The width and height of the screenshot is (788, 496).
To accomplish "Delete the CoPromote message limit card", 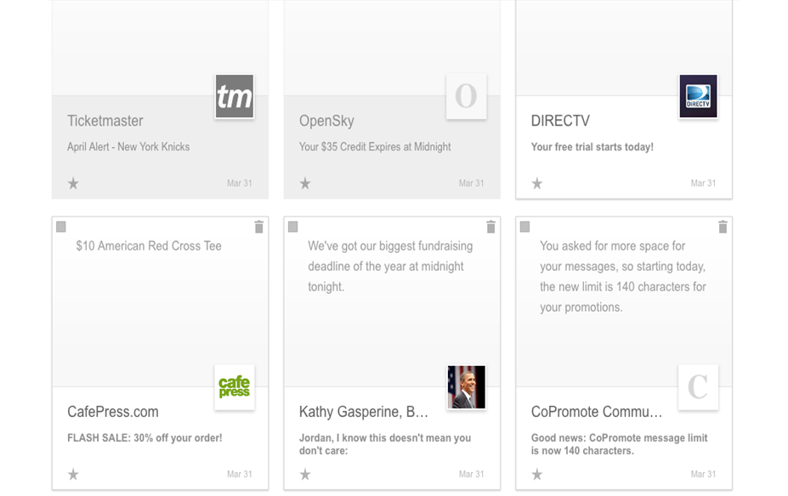I will [723, 227].
